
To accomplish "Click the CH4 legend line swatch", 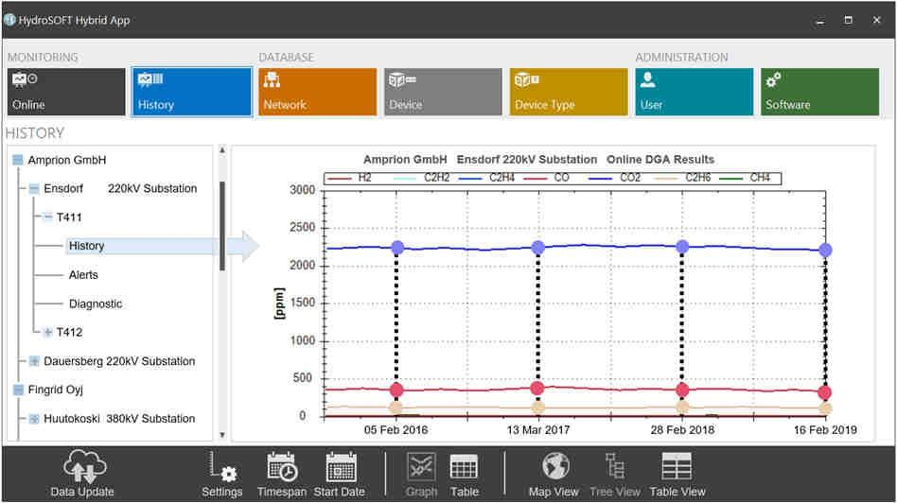I will click(731, 179).
